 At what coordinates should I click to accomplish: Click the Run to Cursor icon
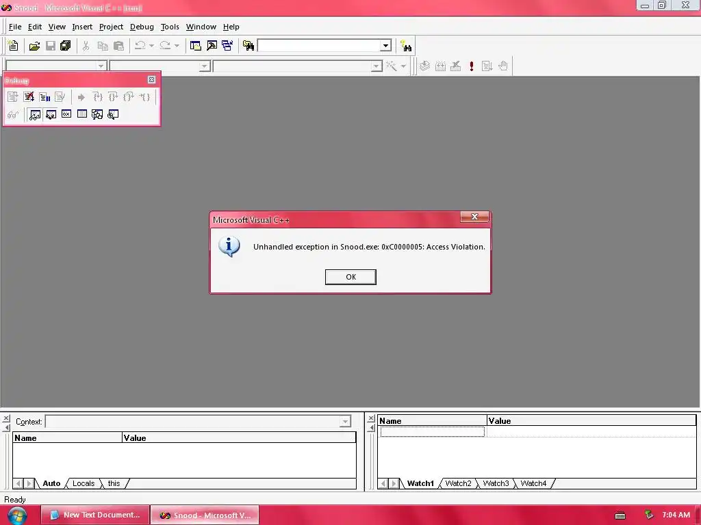[x=144, y=97]
